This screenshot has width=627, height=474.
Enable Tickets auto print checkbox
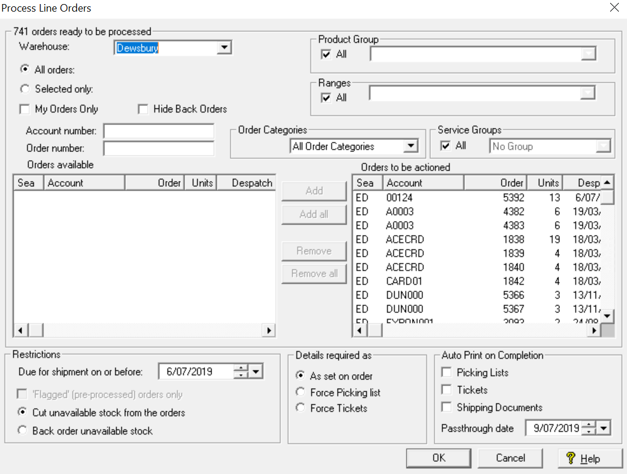[x=447, y=389]
